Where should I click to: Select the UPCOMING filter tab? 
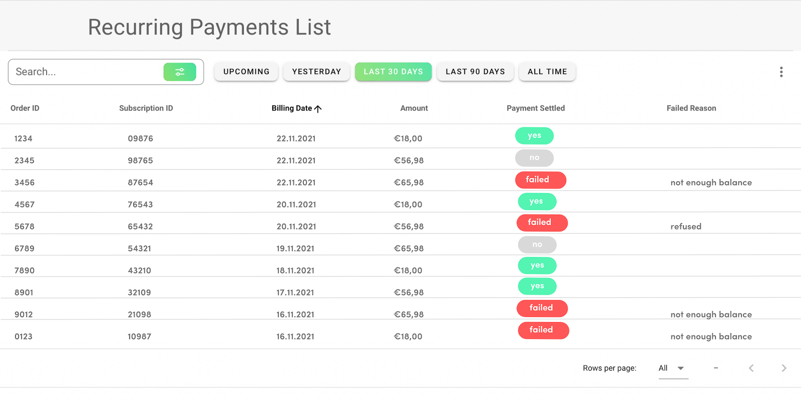(246, 71)
